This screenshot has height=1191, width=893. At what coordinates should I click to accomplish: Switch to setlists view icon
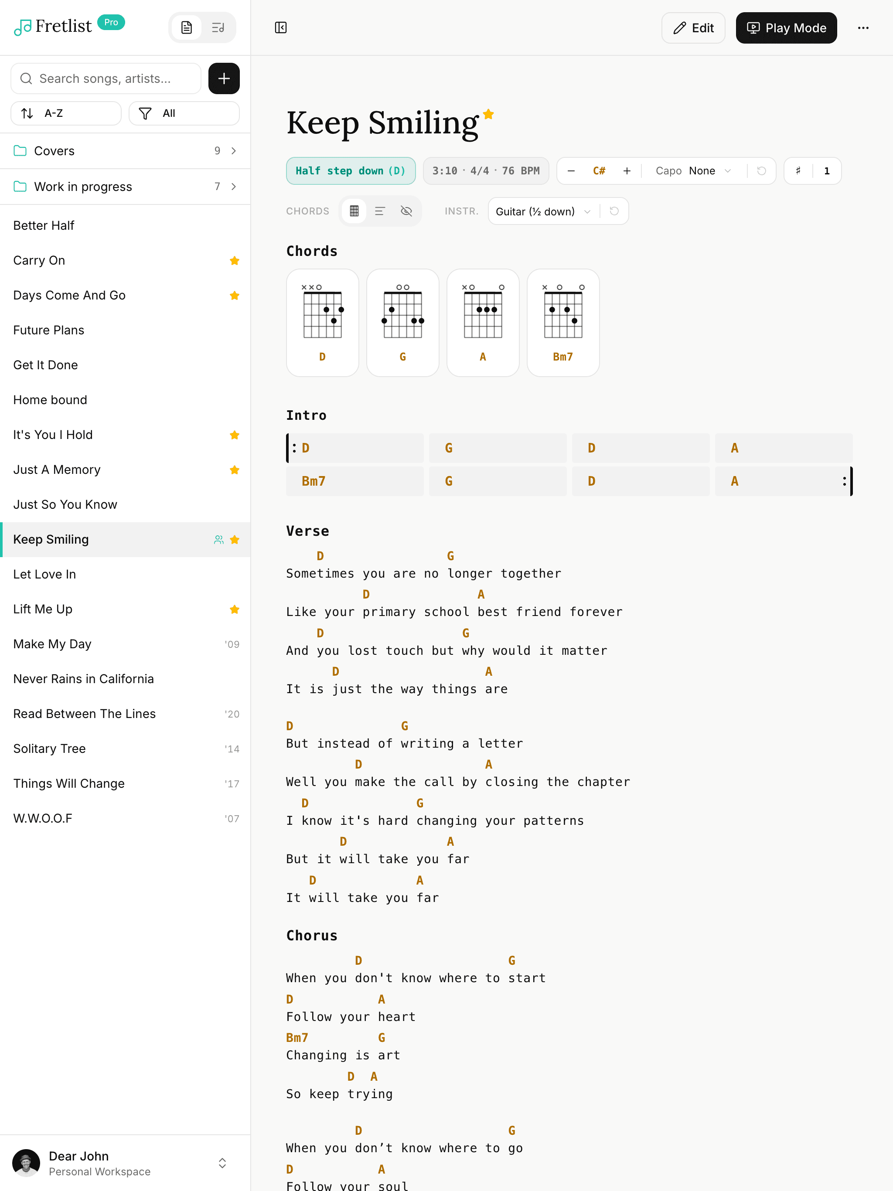pos(218,27)
